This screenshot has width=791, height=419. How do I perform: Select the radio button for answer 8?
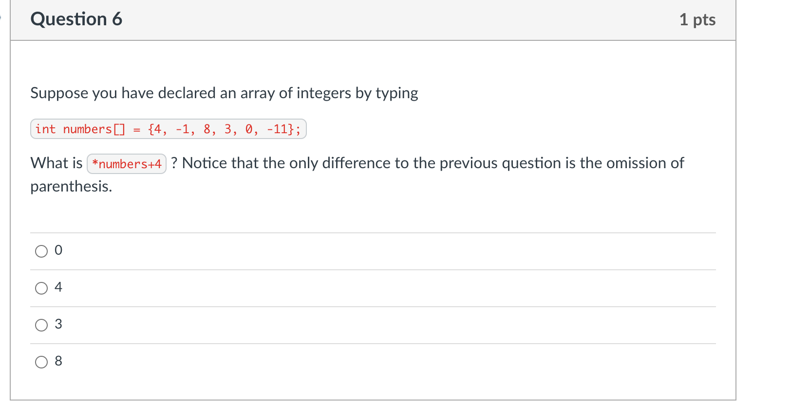[41, 362]
